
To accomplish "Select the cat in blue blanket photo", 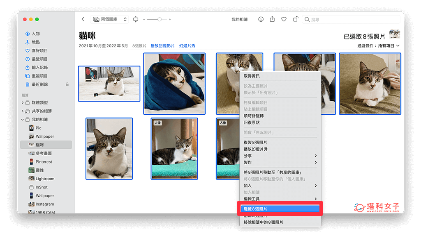I will pyautogui.click(x=174, y=84).
